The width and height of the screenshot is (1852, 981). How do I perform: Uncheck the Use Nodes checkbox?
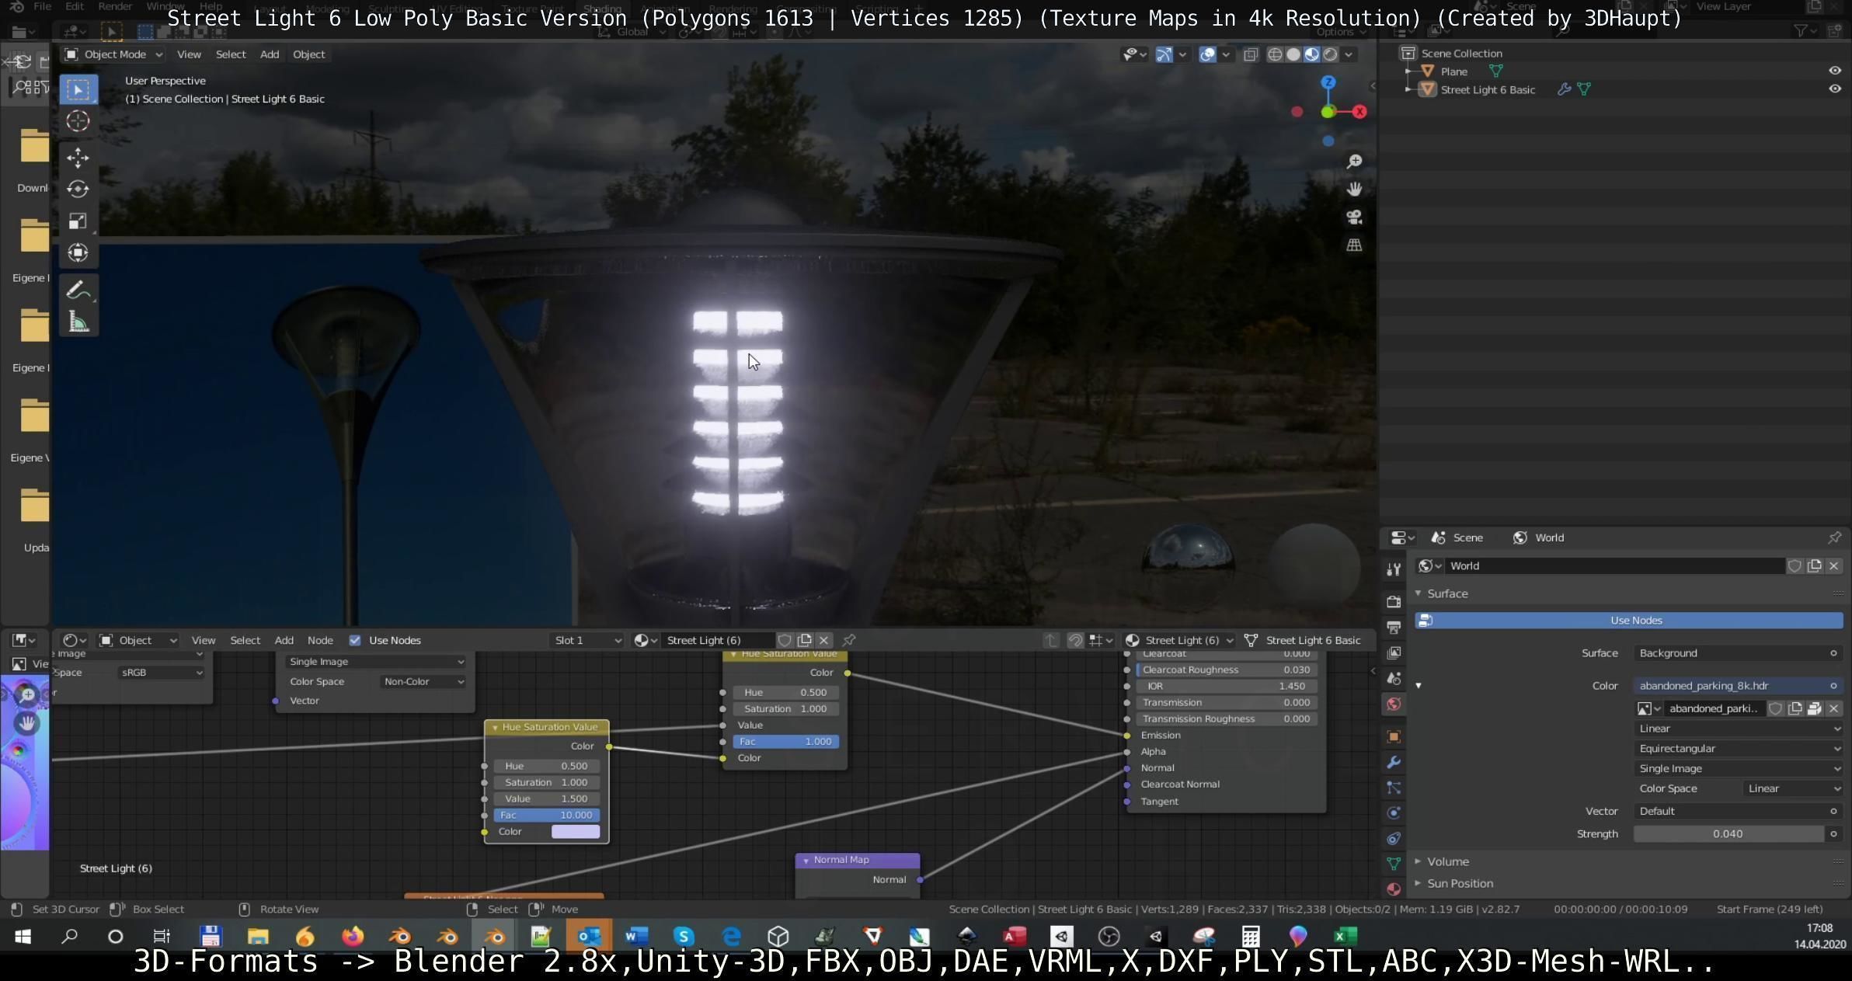(x=355, y=641)
